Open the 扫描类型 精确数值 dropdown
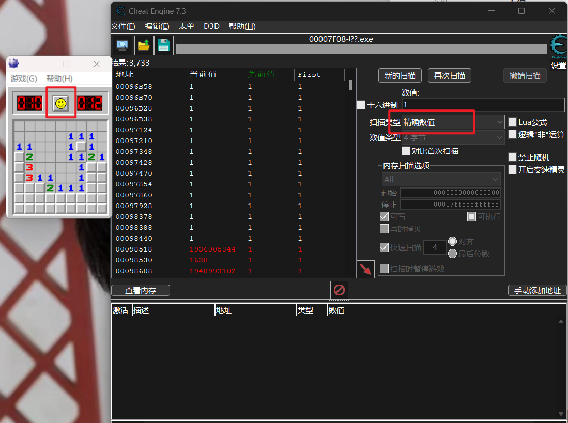This screenshot has width=568, height=423. pos(453,122)
